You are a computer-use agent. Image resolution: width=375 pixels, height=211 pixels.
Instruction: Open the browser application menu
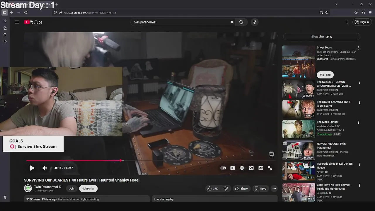click(370, 13)
